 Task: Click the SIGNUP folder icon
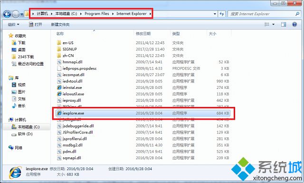pyautogui.click(x=59, y=49)
